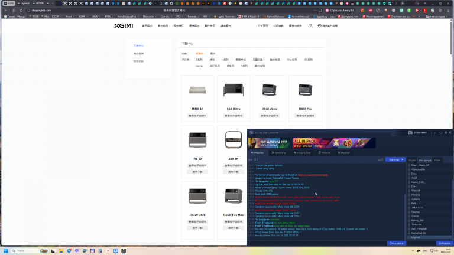Viewport: 454px width, 255px height.
Task: Open new browser tab with plus button
Action: (403, 4)
